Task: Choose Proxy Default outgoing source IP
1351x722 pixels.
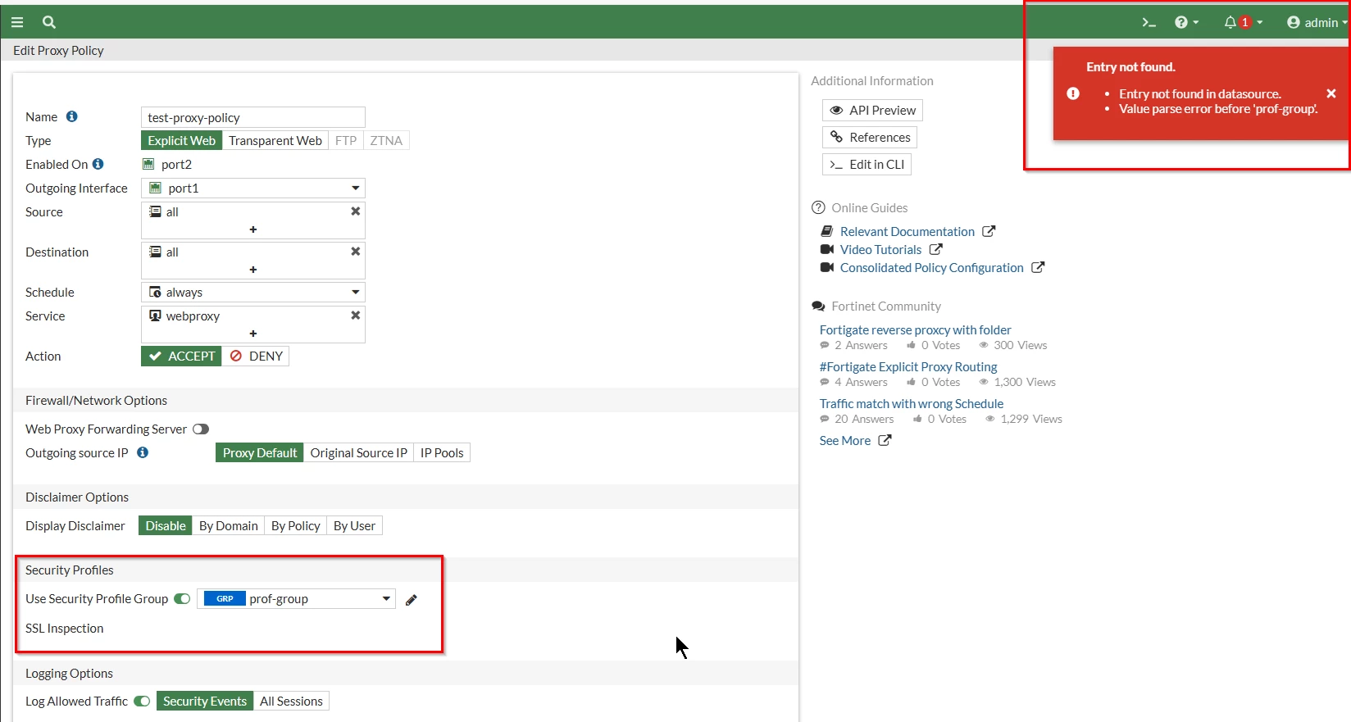Action: (x=260, y=452)
